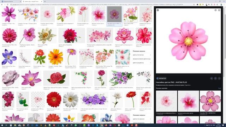Switch to the first browser tab

(x=11, y=1)
